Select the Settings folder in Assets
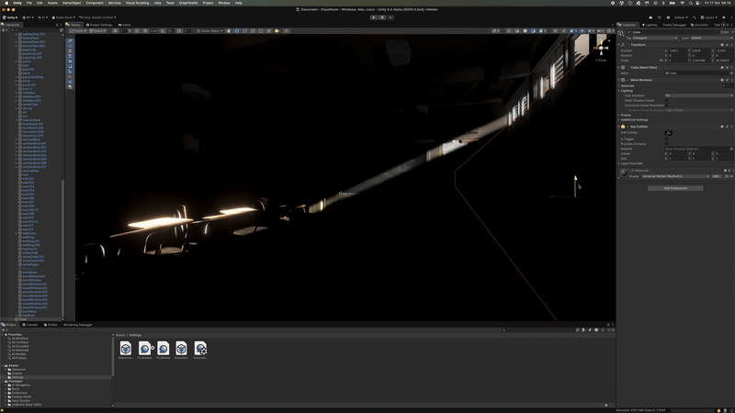This screenshot has height=413, width=735. [x=17, y=377]
